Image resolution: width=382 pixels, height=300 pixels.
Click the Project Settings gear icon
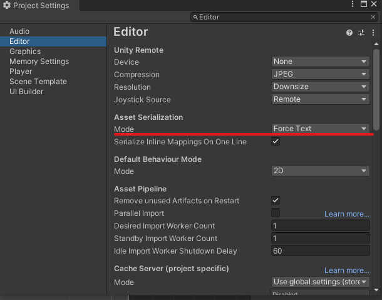coord(7,5)
